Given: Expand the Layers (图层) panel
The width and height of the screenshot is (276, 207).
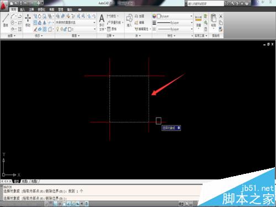Looking at the screenshot, I should pyautogui.click(x=76, y=35).
